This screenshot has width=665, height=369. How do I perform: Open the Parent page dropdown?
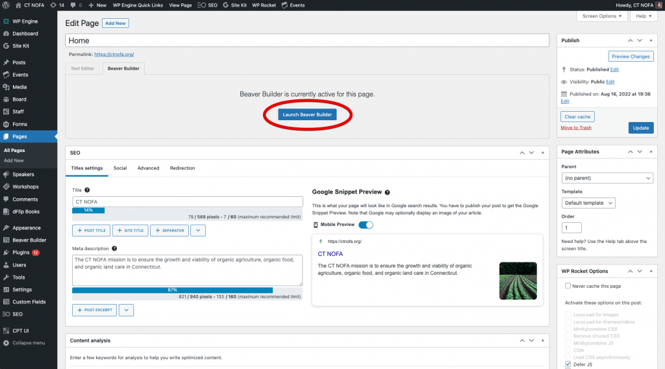point(607,178)
